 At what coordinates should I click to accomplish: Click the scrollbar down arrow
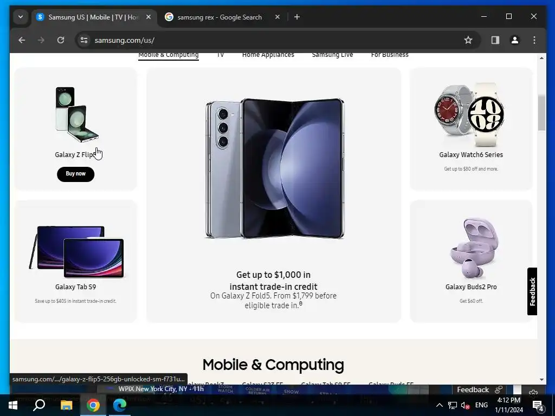pos(541,380)
